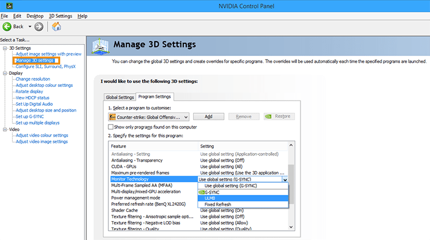430x240 pixels.
Task: Click the settings list scrollbar thumb
Action: pyautogui.click(x=291, y=184)
